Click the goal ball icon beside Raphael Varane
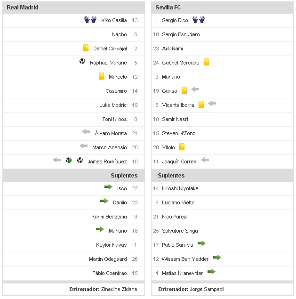This screenshot has width=296, height=299. click(82, 62)
